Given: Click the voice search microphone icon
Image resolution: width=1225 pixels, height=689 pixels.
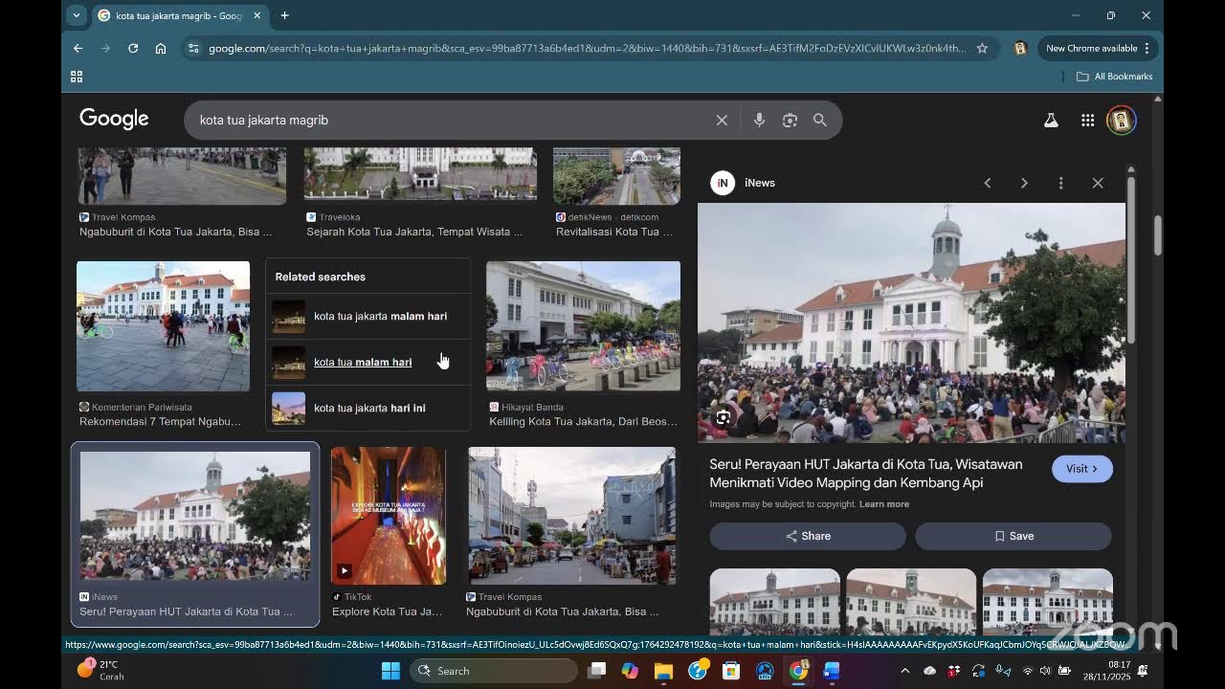Looking at the screenshot, I should click(x=759, y=120).
